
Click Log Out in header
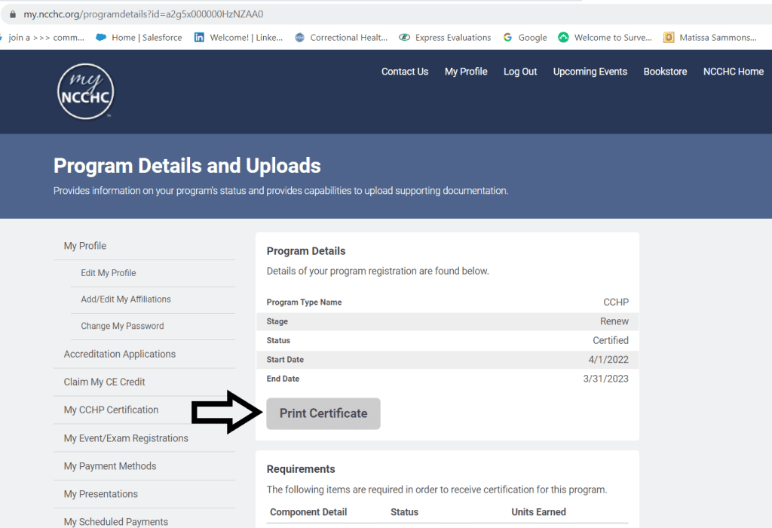click(520, 72)
